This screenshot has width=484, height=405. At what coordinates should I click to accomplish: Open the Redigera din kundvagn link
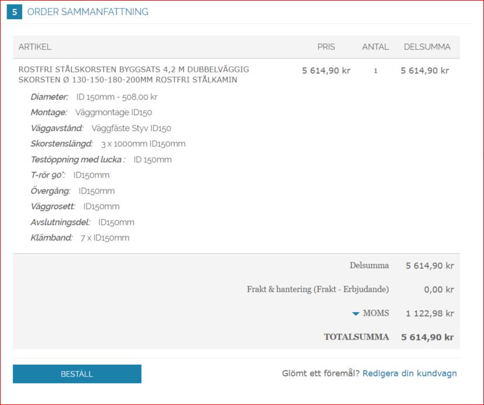pyautogui.click(x=409, y=373)
